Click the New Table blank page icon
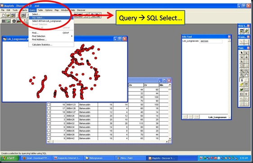Image resolution: width=253 pixels, height=163 pixels. (4, 15)
